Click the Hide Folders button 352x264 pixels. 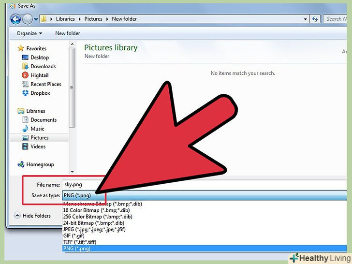tap(32, 216)
